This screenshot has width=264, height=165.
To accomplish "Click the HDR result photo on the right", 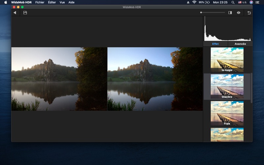I will click(155, 79).
